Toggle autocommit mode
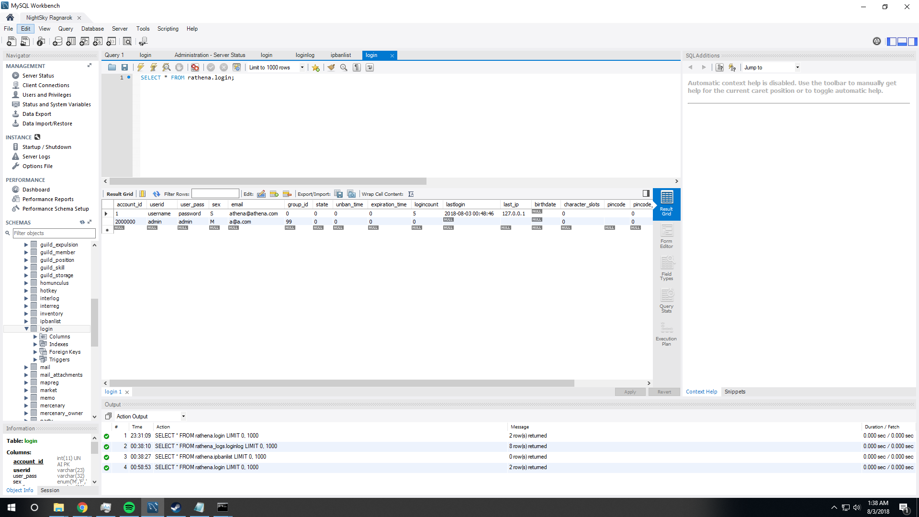The width and height of the screenshot is (919, 517). pyautogui.click(x=236, y=67)
